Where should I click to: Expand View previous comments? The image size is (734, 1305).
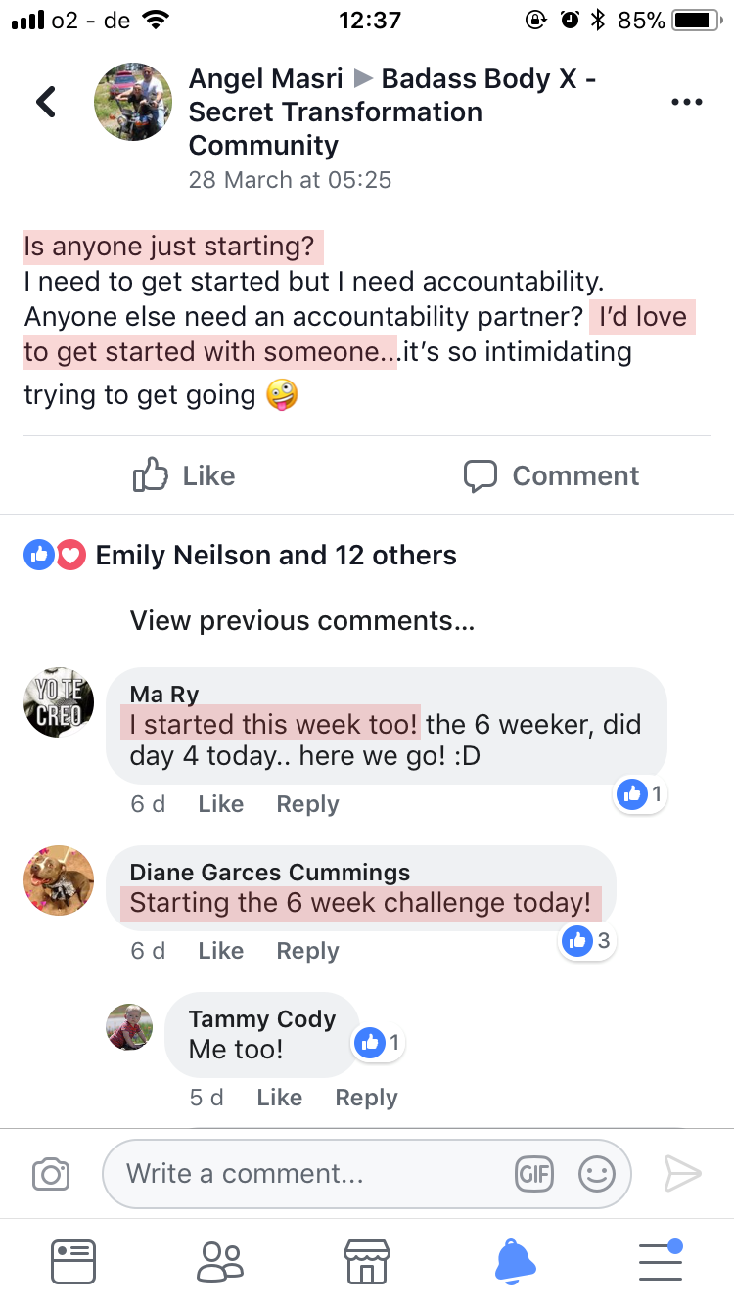pyautogui.click(x=302, y=621)
